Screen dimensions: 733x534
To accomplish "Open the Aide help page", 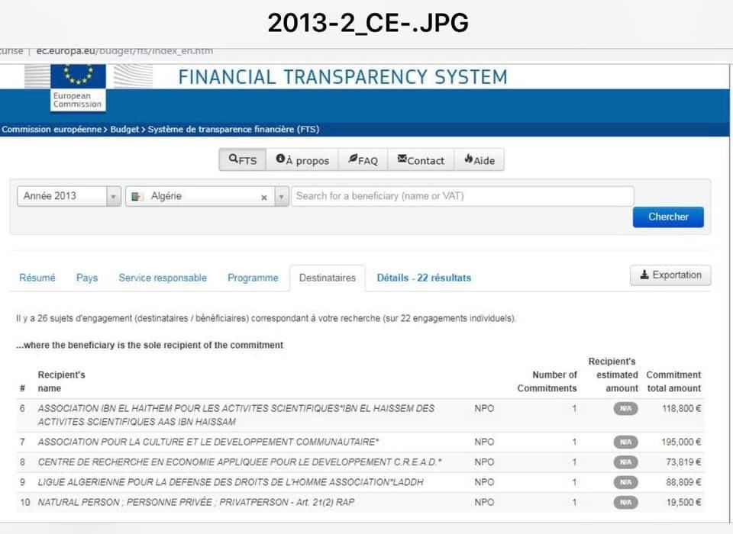I will [479, 160].
